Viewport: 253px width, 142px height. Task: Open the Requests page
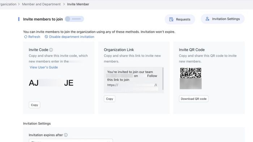pyautogui.click(x=180, y=19)
